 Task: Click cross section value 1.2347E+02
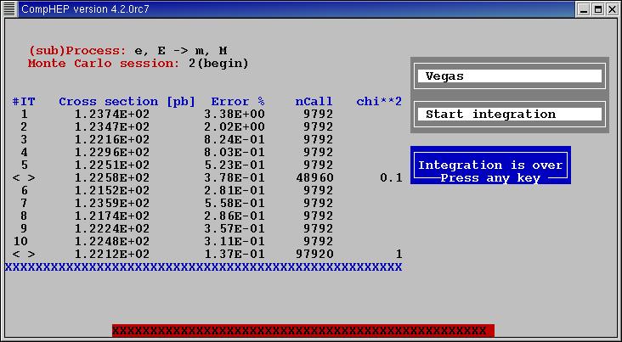pos(112,126)
